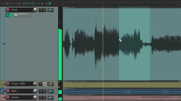181x101 pixels.
Task: Click the Undo arrow in the toolbar
Action: [14, 3]
